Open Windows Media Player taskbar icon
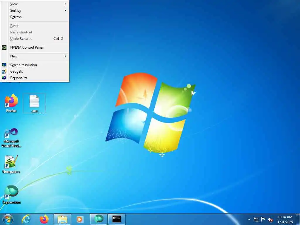The image size is (300, 225). click(80, 219)
